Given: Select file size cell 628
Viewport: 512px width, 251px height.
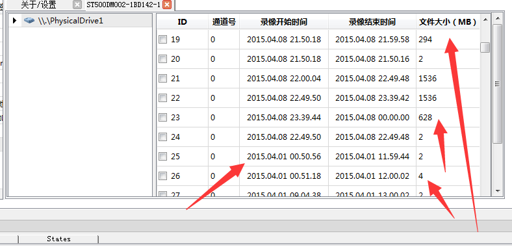Looking at the screenshot, I should click(x=425, y=117).
